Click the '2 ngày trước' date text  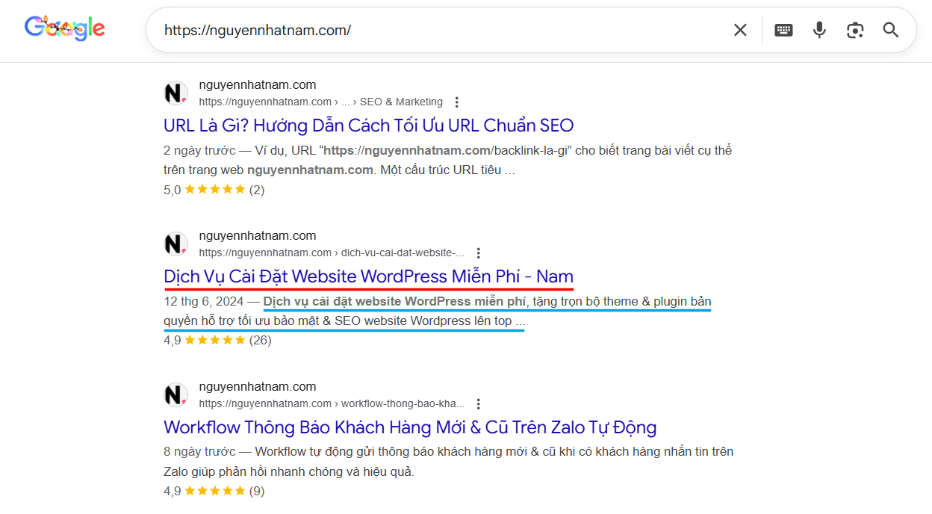(x=198, y=150)
